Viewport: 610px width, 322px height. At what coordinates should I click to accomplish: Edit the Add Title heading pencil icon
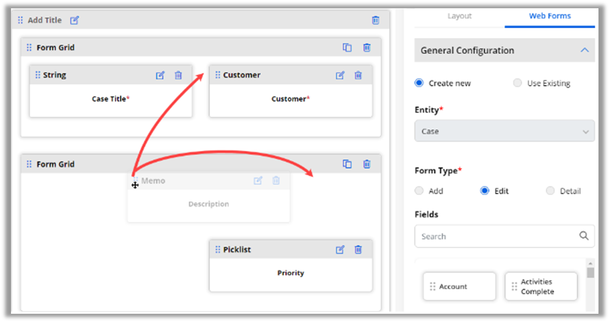pyautogui.click(x=74, y=20)
